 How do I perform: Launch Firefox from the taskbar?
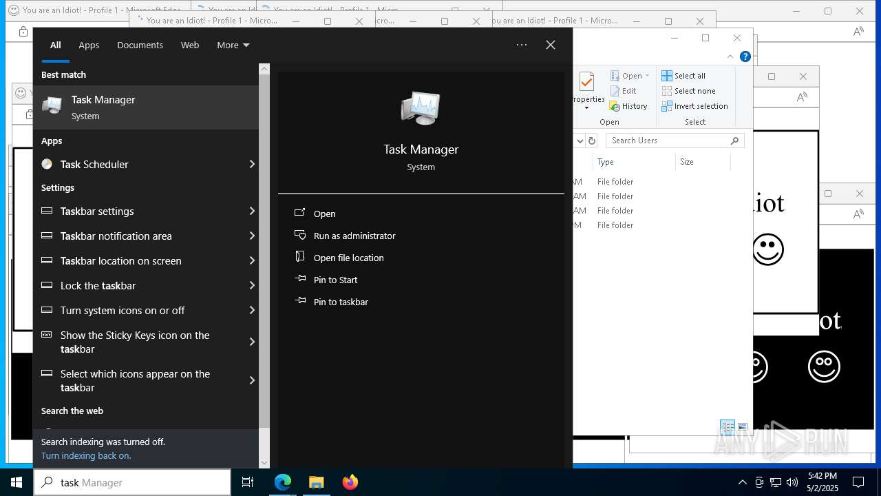350,482
